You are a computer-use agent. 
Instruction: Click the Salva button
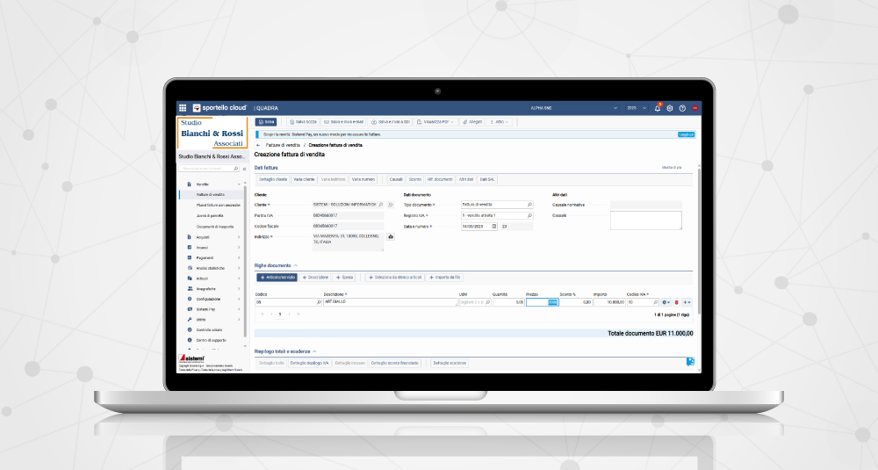tap(266, 122)
